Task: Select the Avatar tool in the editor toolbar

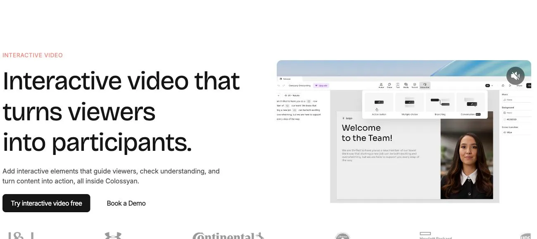Action: pyautogui.click(x=381, y=85)
